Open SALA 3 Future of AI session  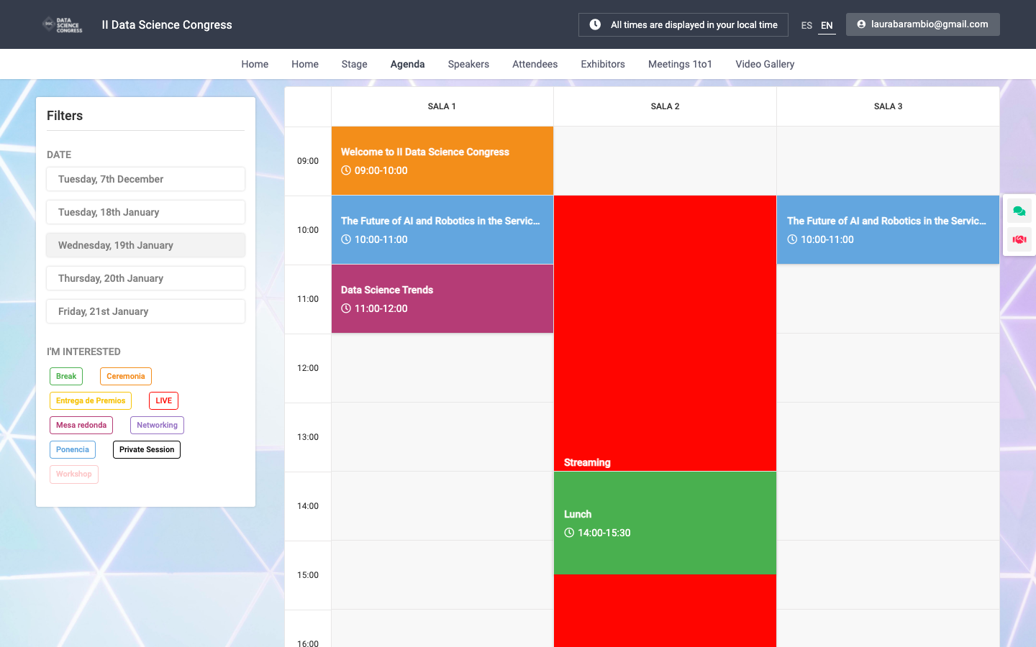[888, 230]
